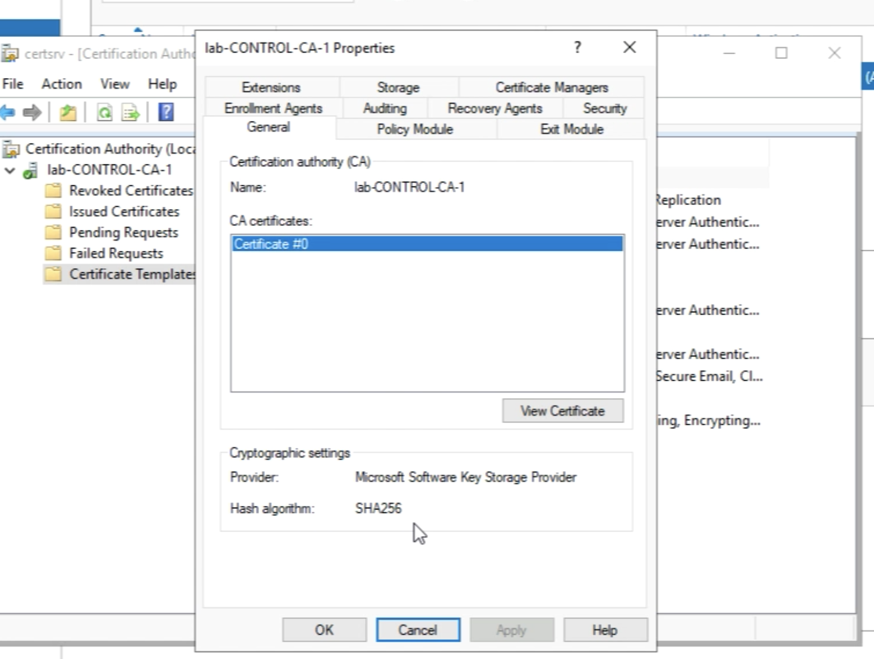The height and width of the screenshot is (659, 874).
Task: Open the blue Help toolbar icon
Action: pos(166,112)
